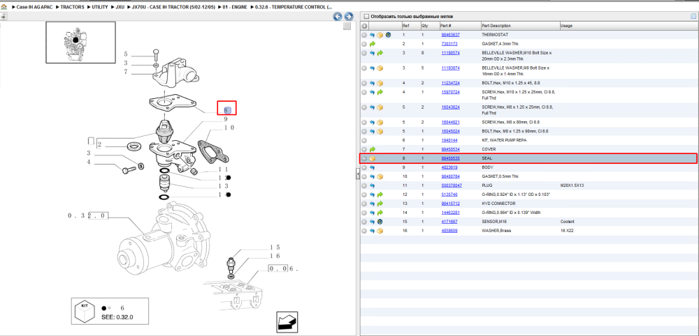Open part number link 1940144
The image size is (699, 336).
point(449,140)
